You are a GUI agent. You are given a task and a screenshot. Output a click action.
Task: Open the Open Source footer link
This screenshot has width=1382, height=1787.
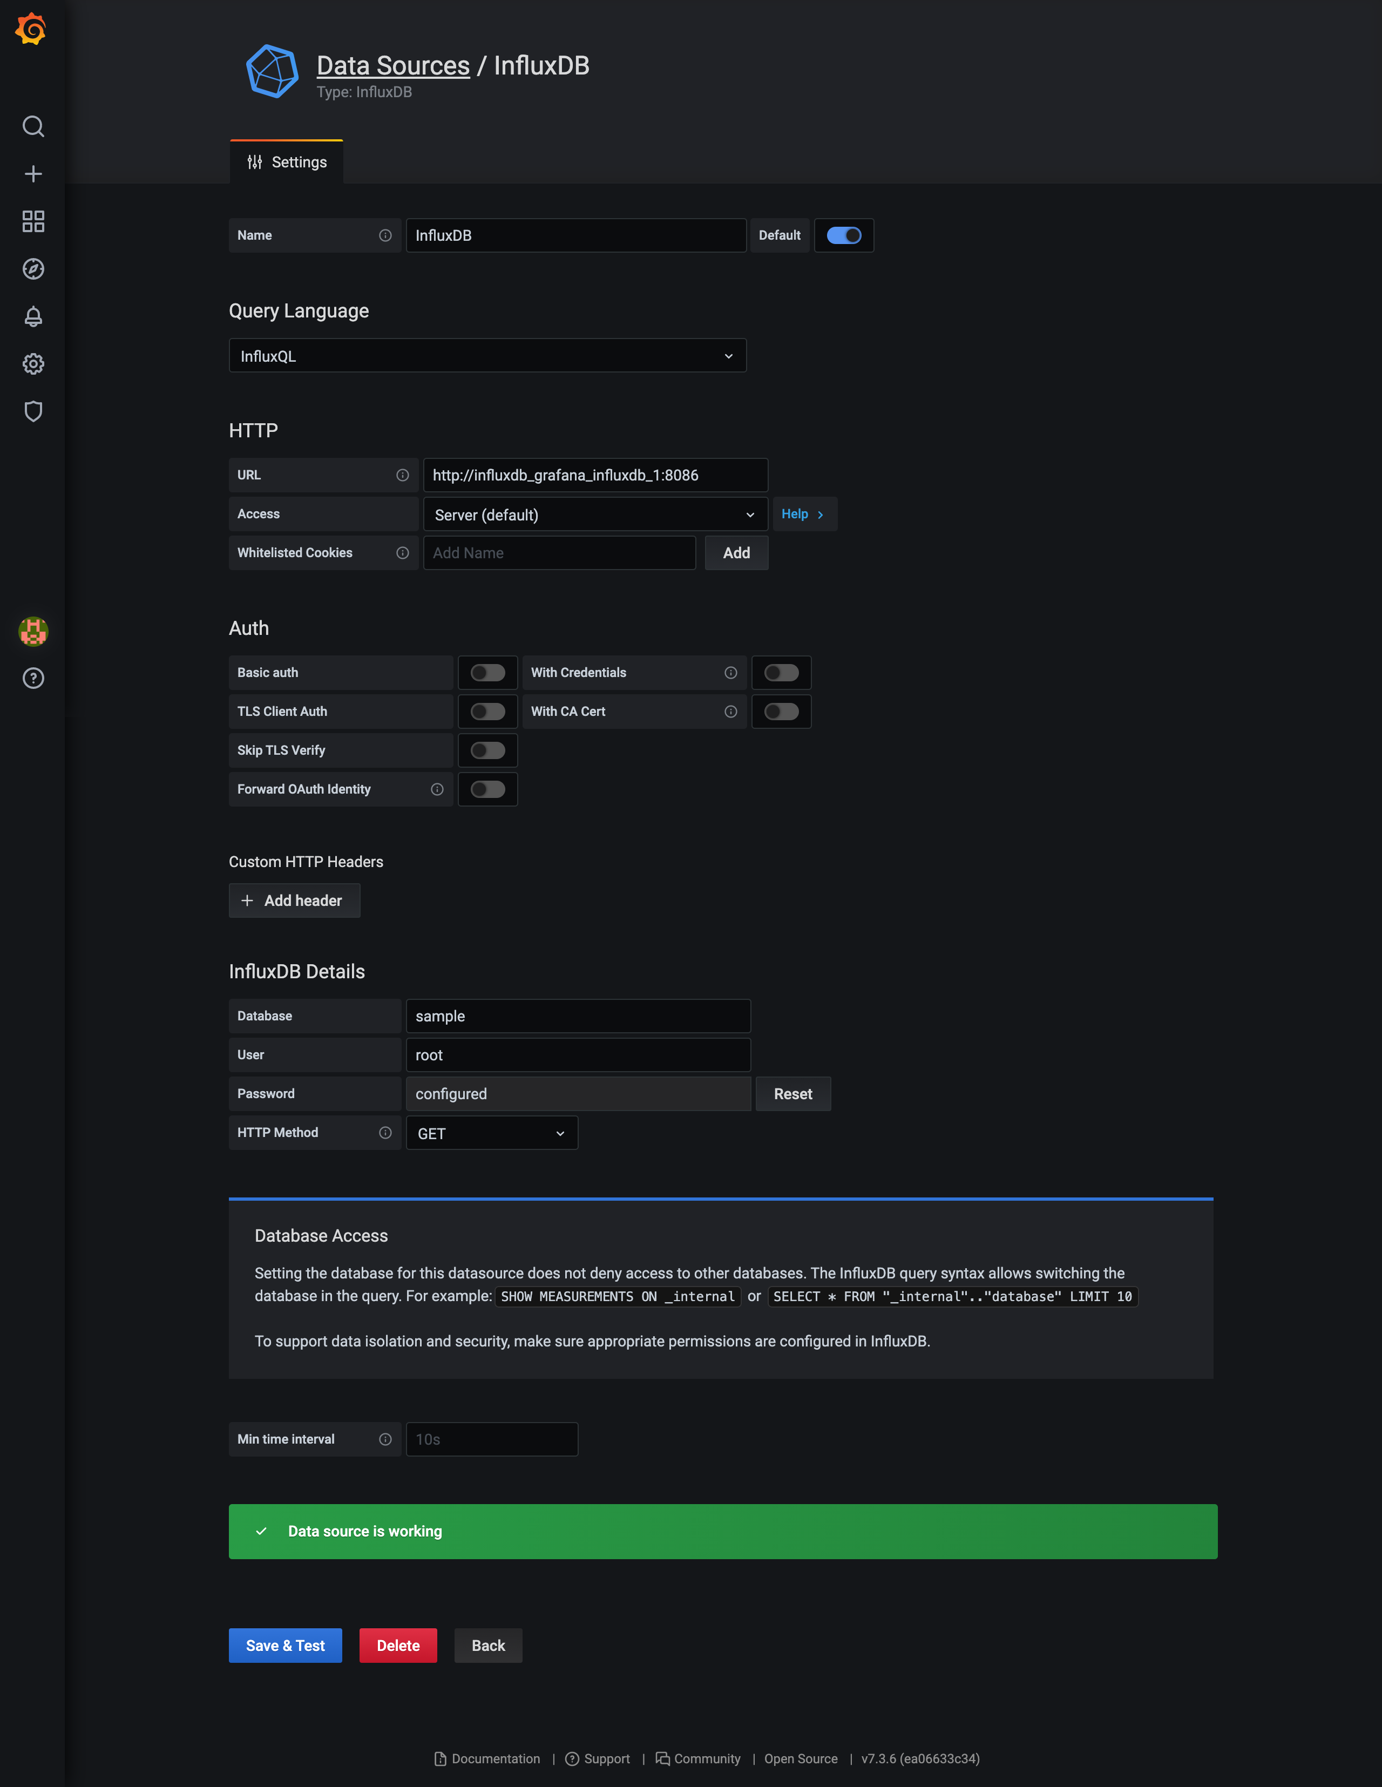[x=800, y=1758]
